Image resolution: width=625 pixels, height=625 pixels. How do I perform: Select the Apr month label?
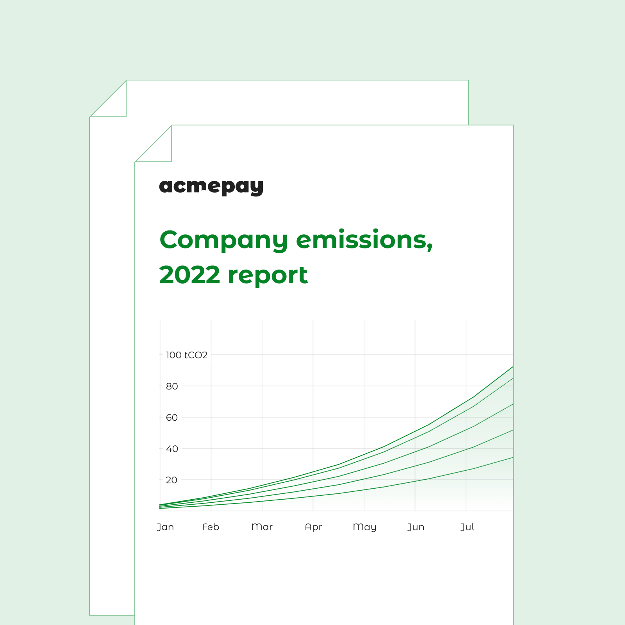(x=314, y=527)
